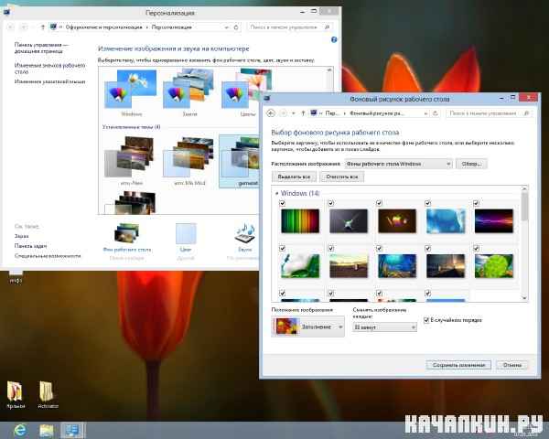Click the Отмена button

pyautogui.click(x=511, y=365)
